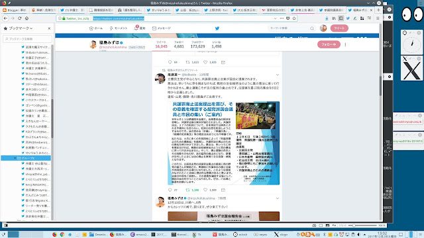Click the Following (フォロー中) button
The width and height of the screenshot is (424, 238).
click(329, 44)
